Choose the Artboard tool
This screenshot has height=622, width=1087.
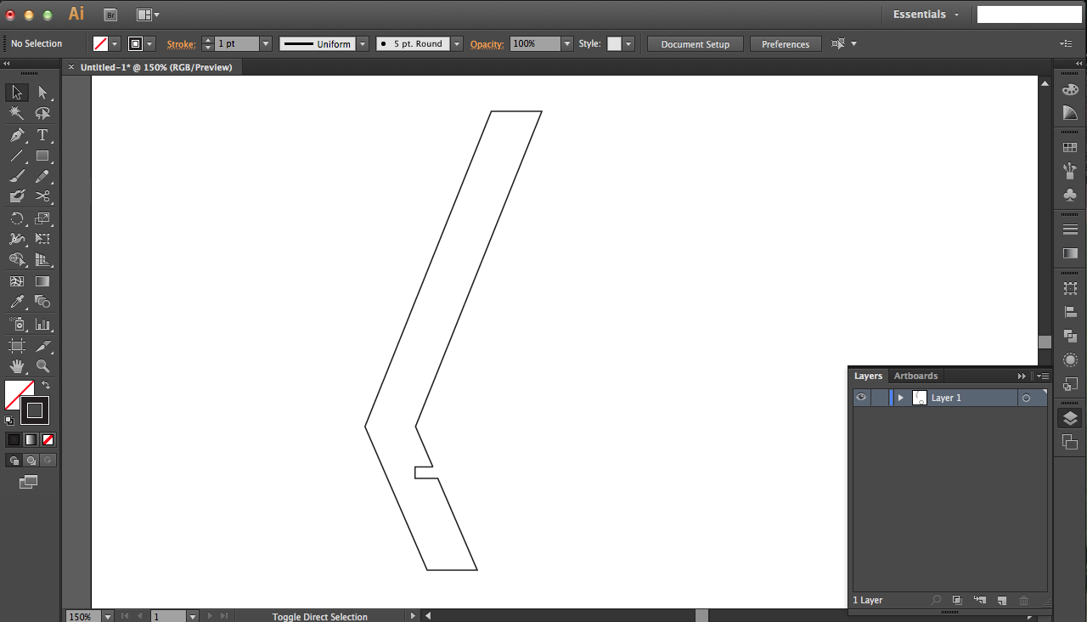click(x=17, y=346)
